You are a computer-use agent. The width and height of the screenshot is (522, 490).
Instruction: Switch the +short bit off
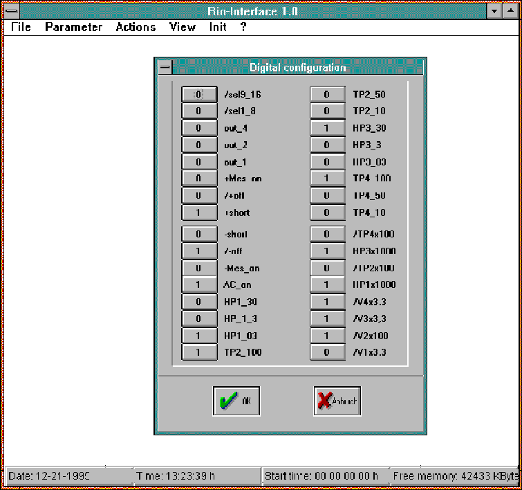[198, 212]
